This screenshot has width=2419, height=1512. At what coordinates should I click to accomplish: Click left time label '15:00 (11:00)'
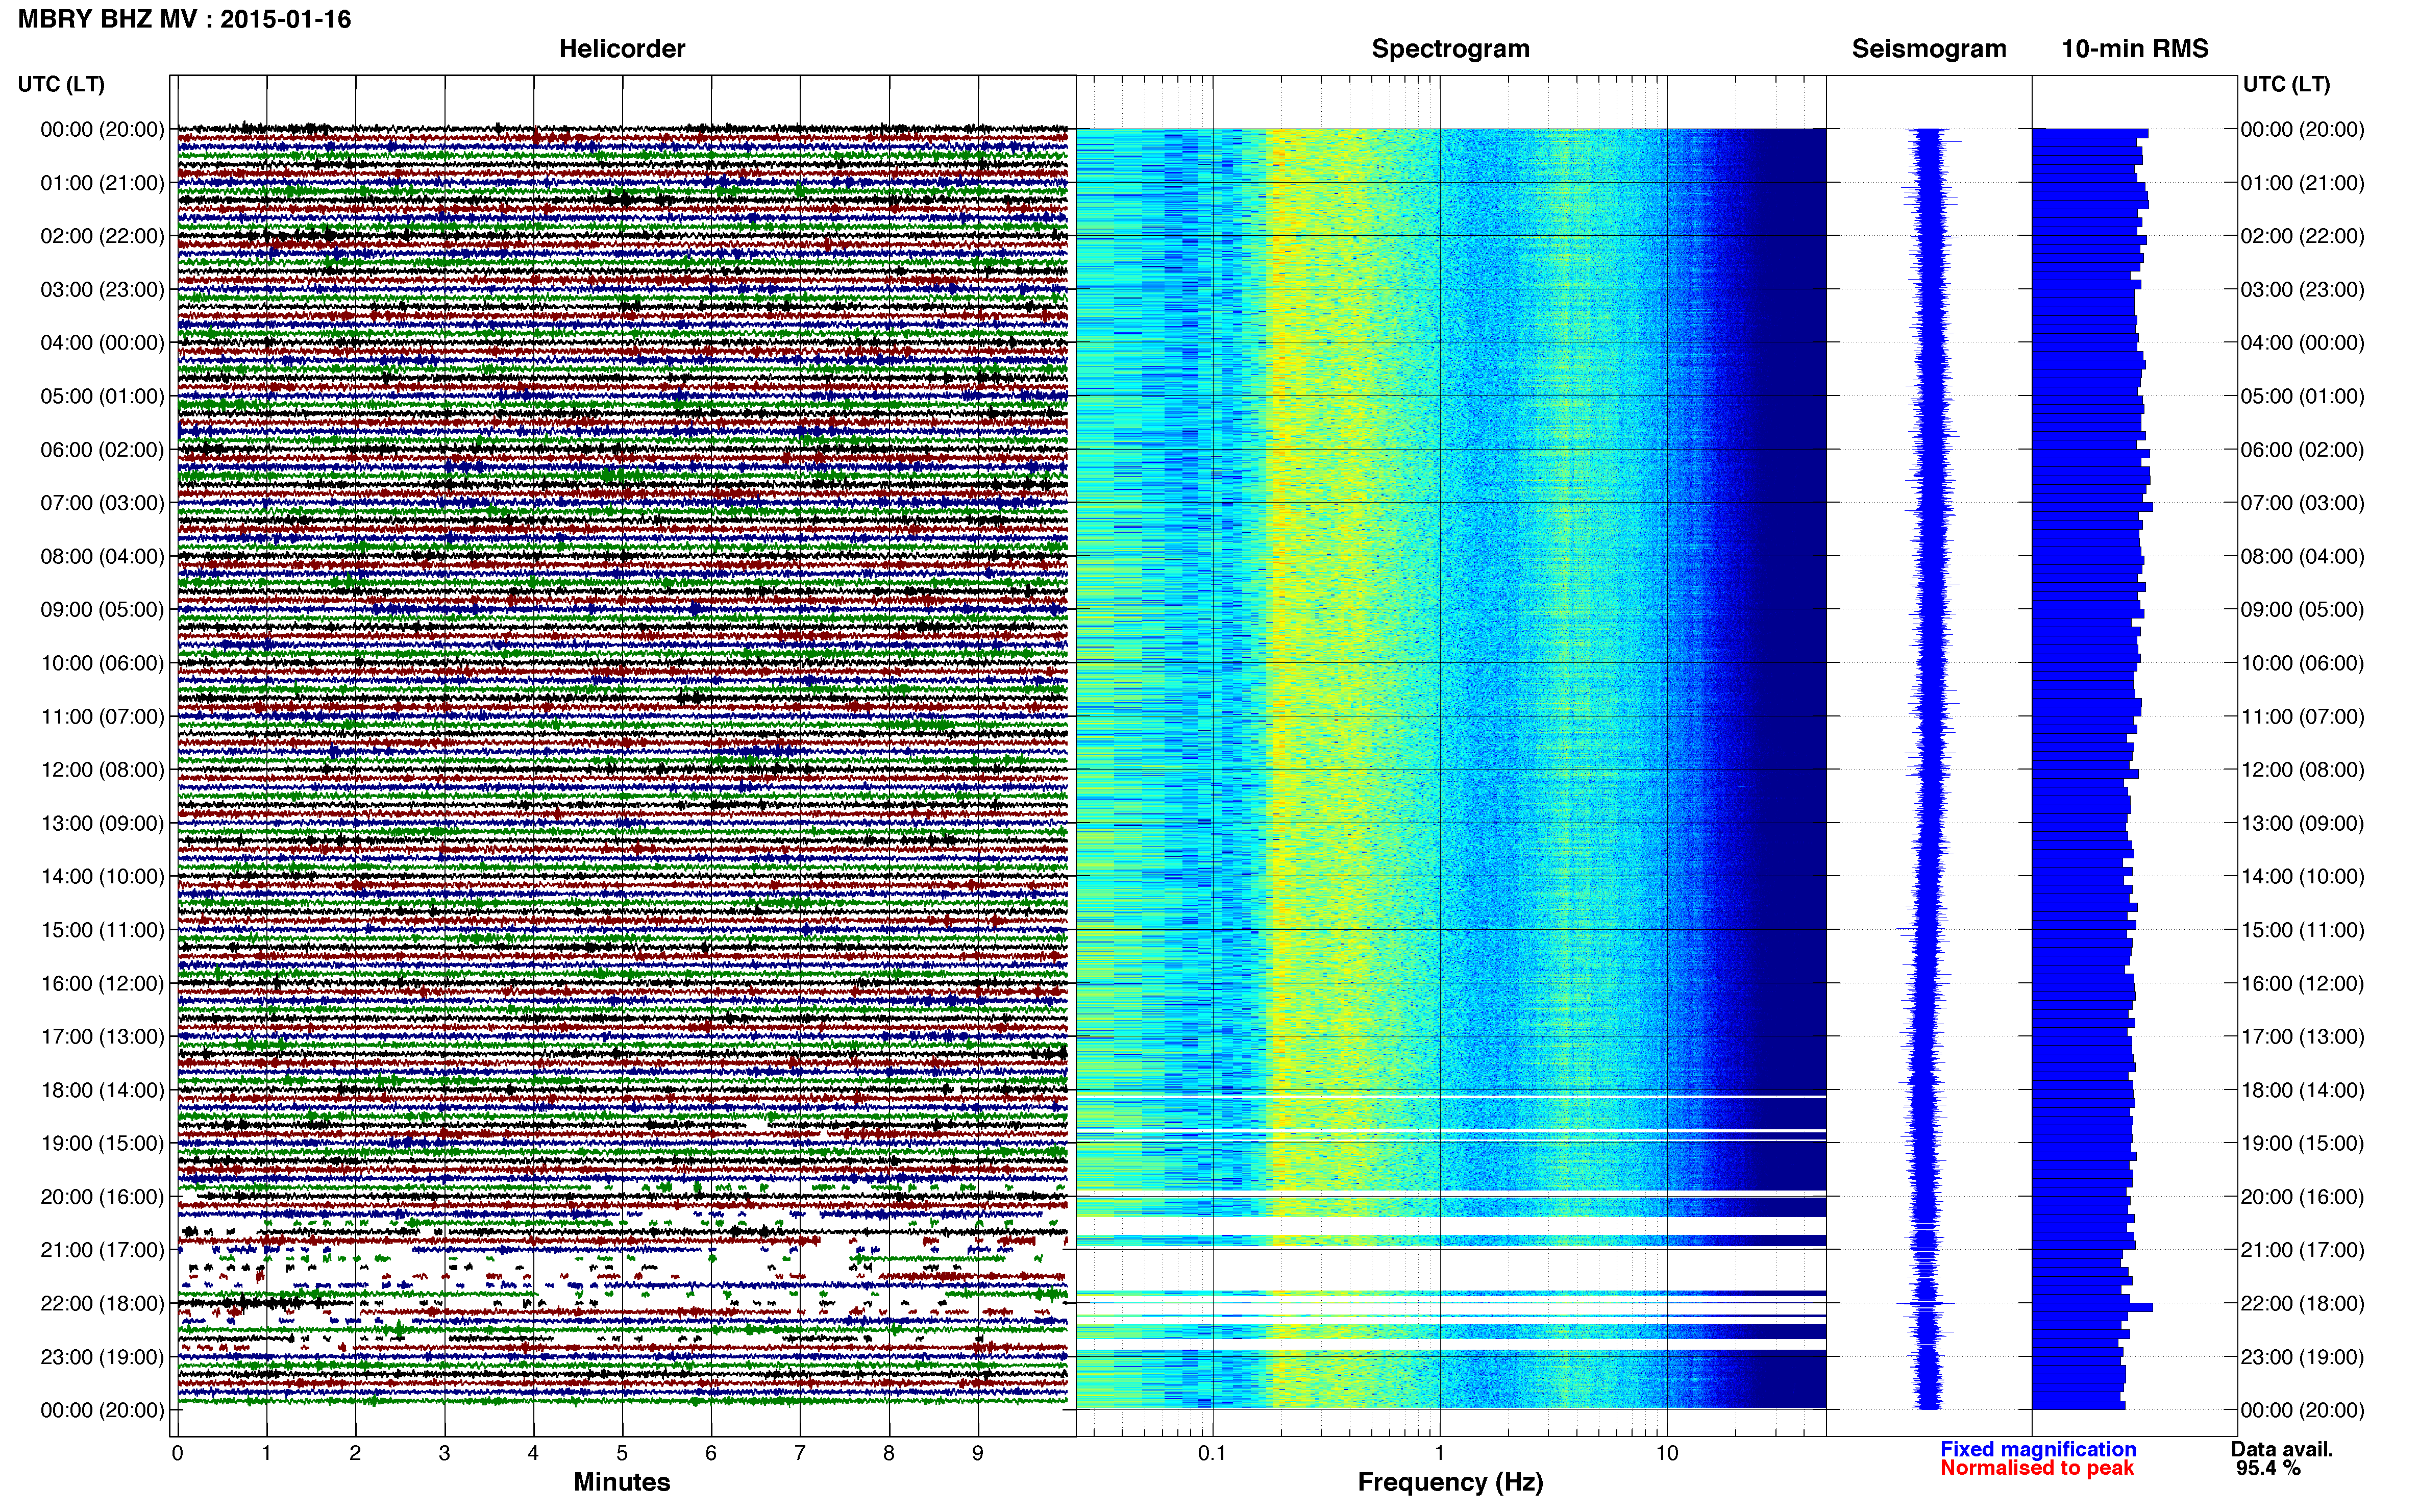click(x=102, y=929)
